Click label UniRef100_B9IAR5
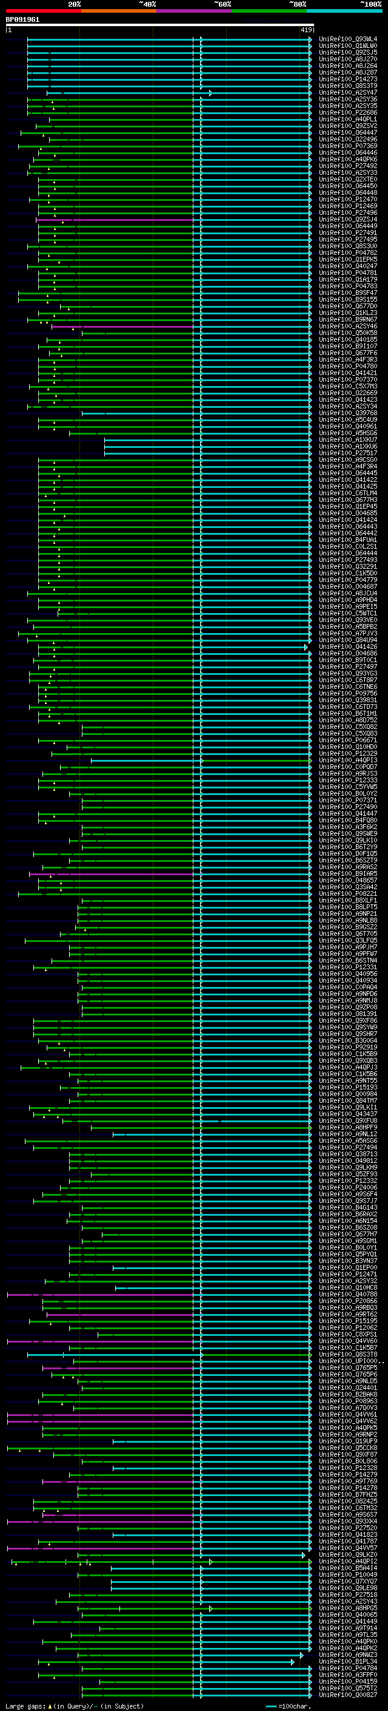 point(348,874)
